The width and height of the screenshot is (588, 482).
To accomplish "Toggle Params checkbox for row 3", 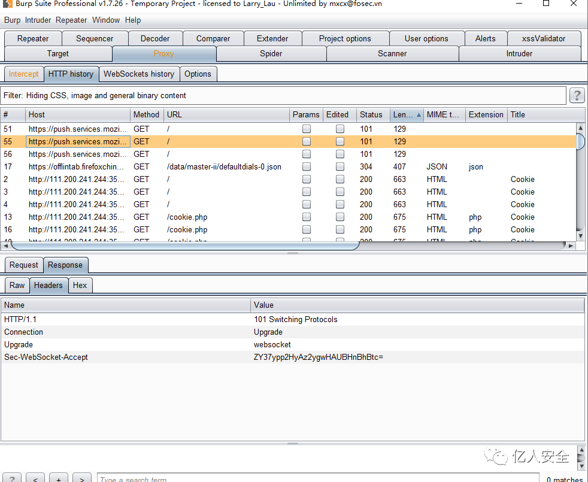I will coord(307,192).
